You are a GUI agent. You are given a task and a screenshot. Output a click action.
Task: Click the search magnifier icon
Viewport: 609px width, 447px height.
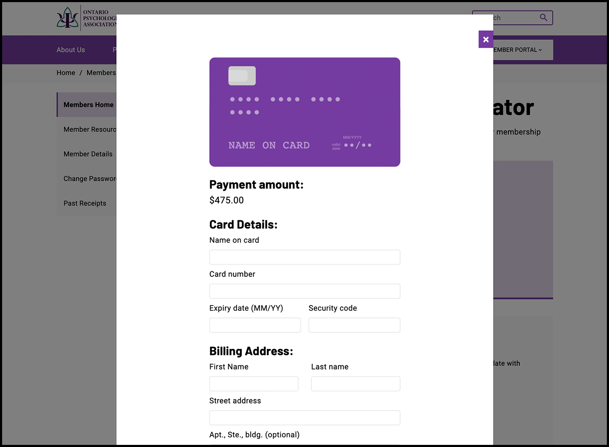543,17
